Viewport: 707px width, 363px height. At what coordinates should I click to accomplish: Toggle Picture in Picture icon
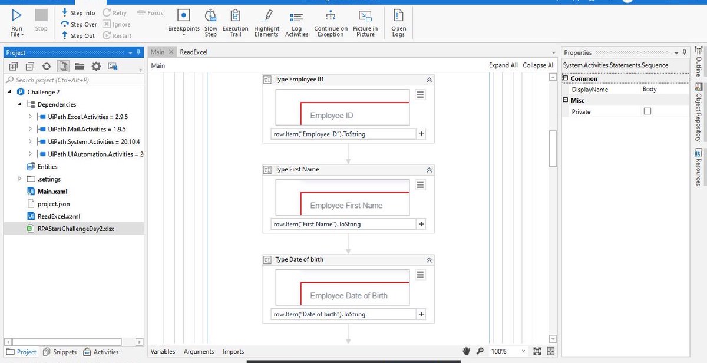pyautogui.click(x=365, y=15)
